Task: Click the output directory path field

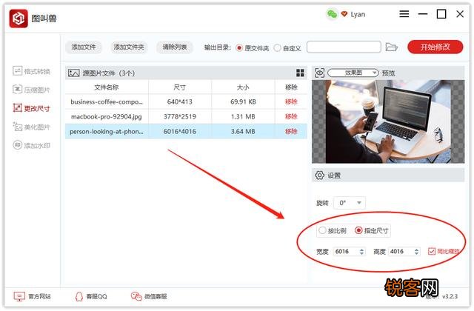Action: pos(344,47)
